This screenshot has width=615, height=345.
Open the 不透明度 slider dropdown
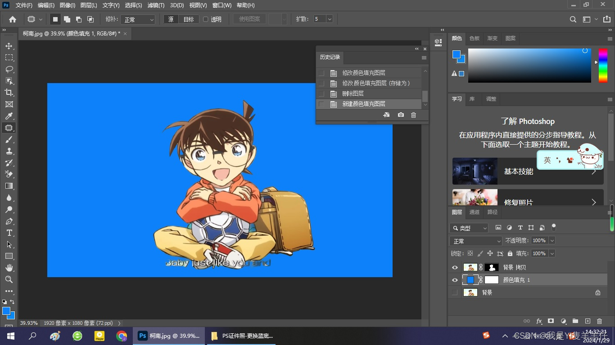[x=552, y=240]
